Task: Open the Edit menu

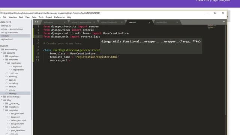Action: pyautogui.click(x=4, y=17)
